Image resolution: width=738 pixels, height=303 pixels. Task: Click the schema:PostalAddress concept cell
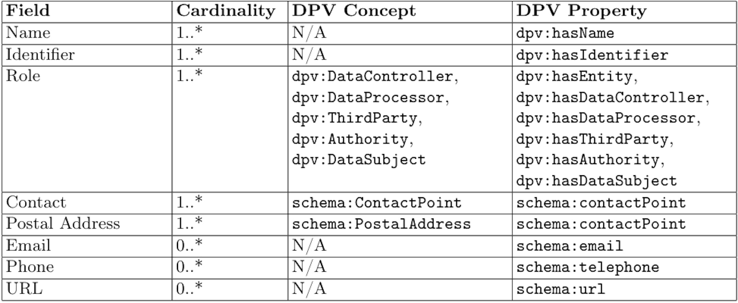pos(381,224)
